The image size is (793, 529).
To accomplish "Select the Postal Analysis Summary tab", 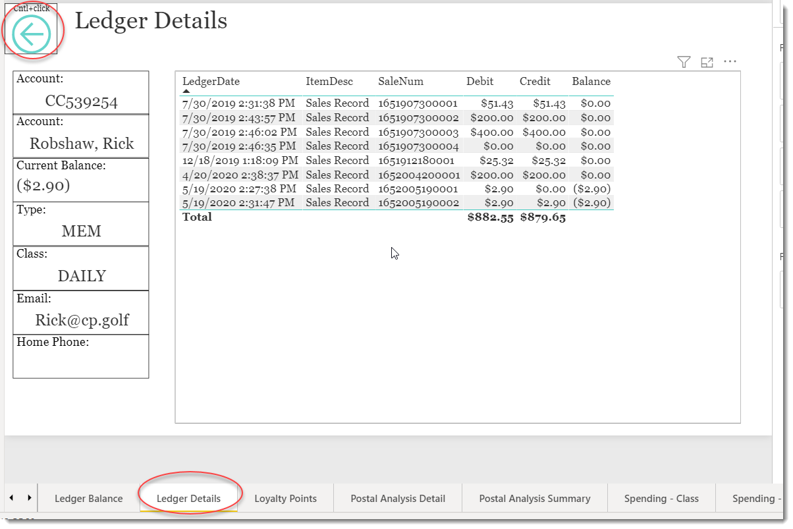I will (x=535, y=499).
